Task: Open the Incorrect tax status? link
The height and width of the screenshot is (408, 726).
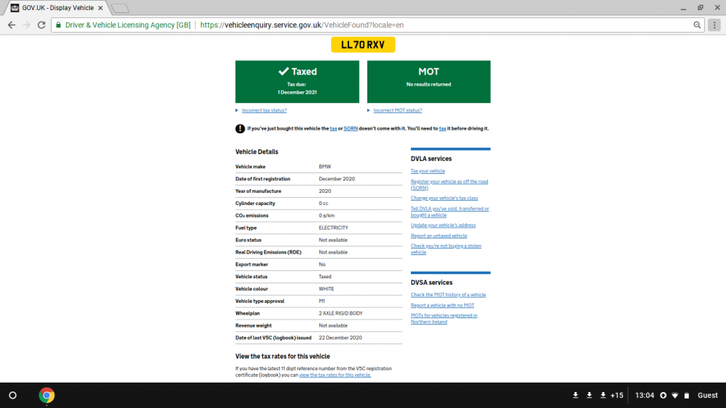Action: tap(264, 110)
